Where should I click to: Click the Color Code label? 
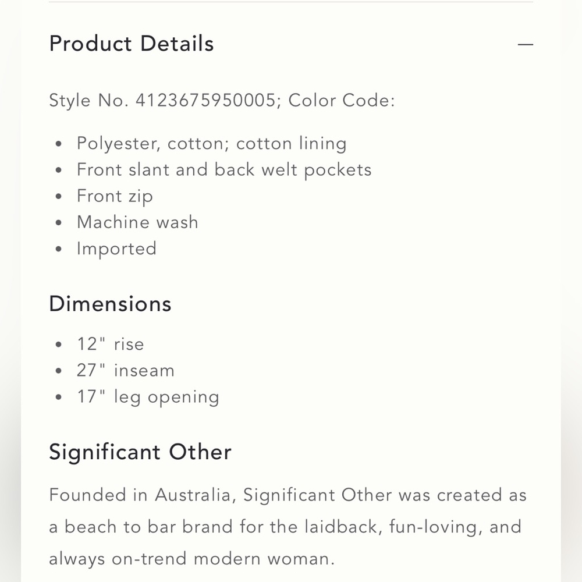[x=342, y=101]
